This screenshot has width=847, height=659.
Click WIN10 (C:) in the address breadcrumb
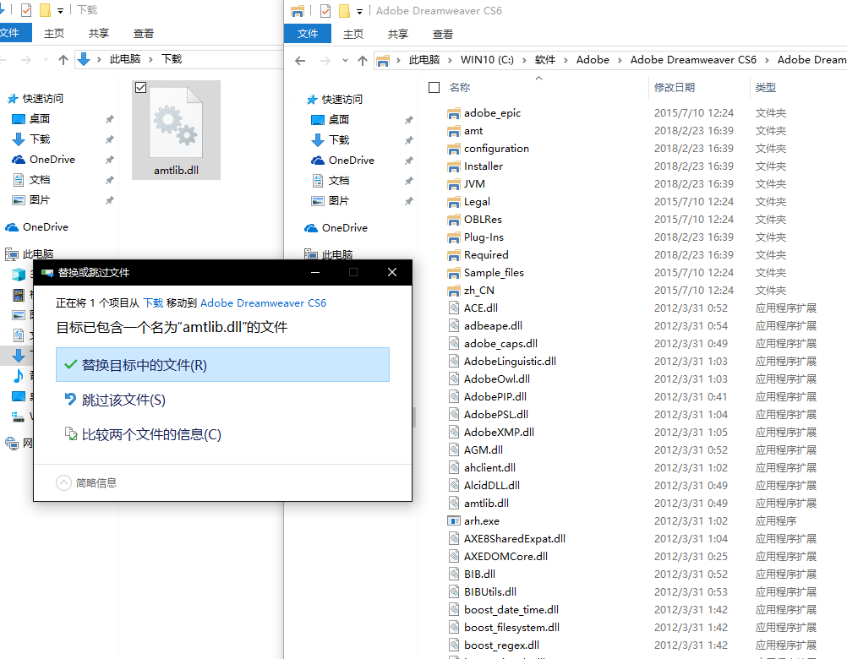coord(487,60)
